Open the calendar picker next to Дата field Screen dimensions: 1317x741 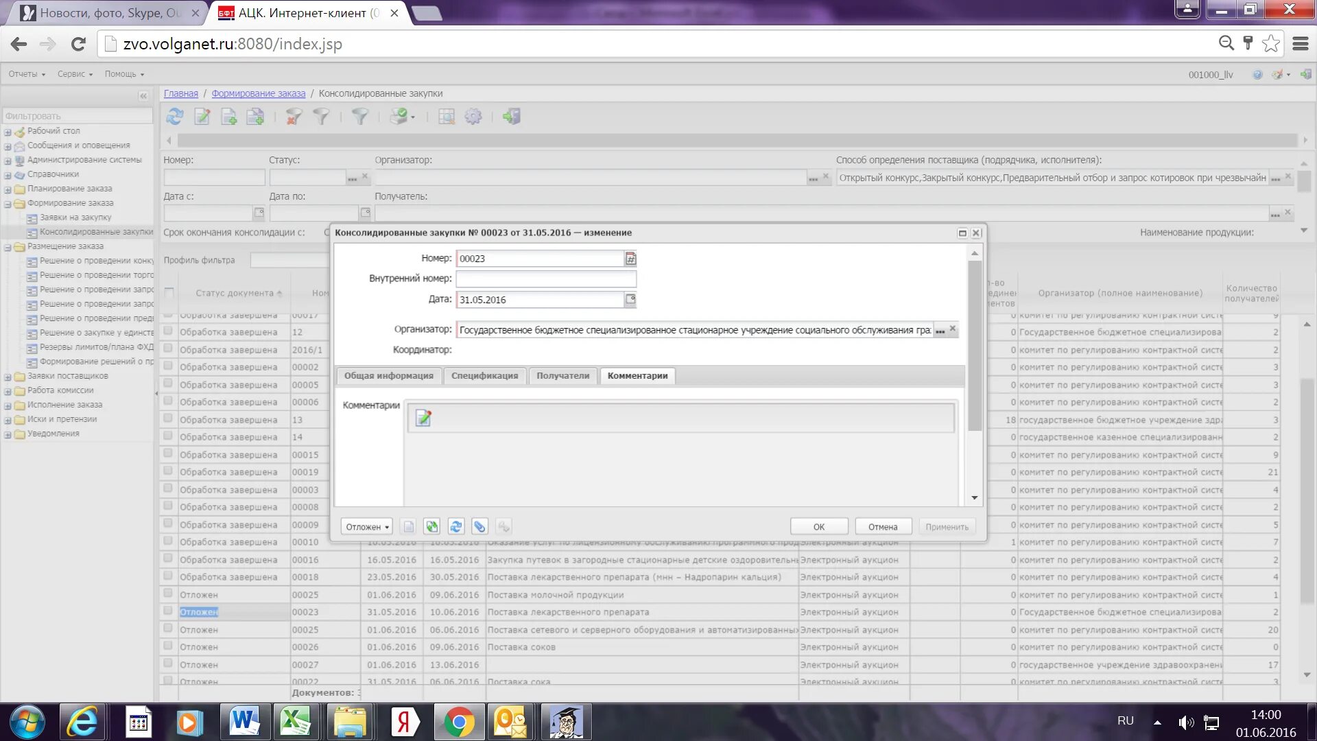tap(630, 299)
